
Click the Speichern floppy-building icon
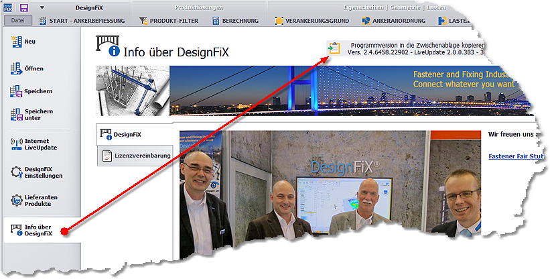point(16,92)
